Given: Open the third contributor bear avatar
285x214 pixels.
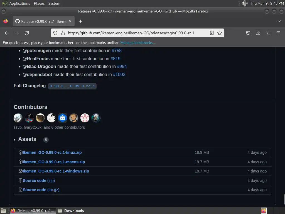Looking at the screenshot, I should 40,118.
